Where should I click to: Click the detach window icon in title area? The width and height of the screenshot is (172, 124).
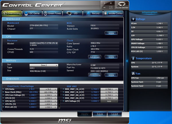tap(111, 7)
